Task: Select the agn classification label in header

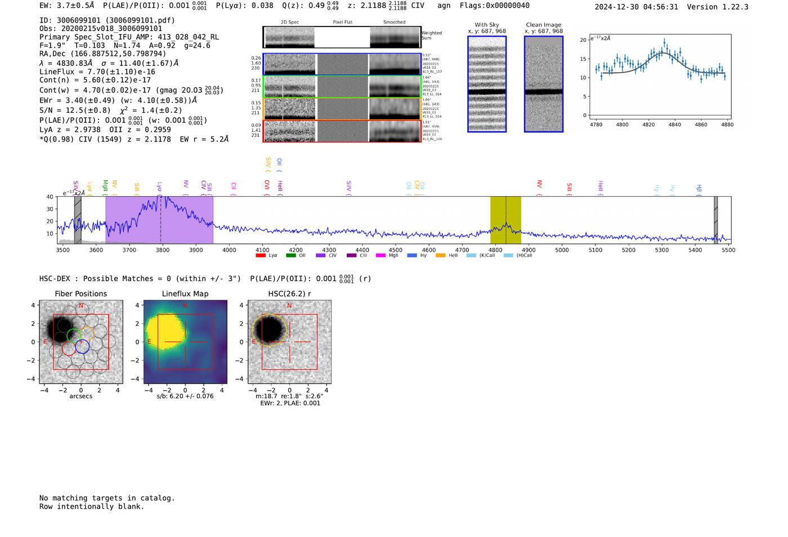Action: tap(444, 6)
